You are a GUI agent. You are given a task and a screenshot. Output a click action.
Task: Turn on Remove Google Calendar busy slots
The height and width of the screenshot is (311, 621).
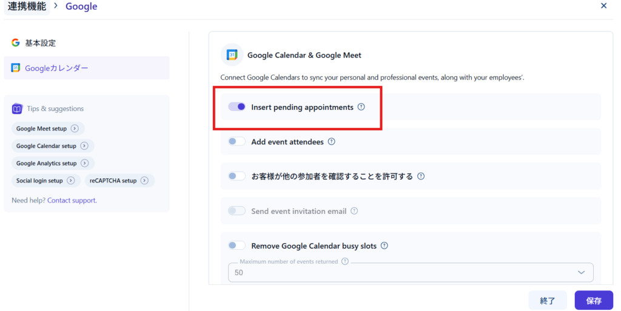click(x=237, y=246)
